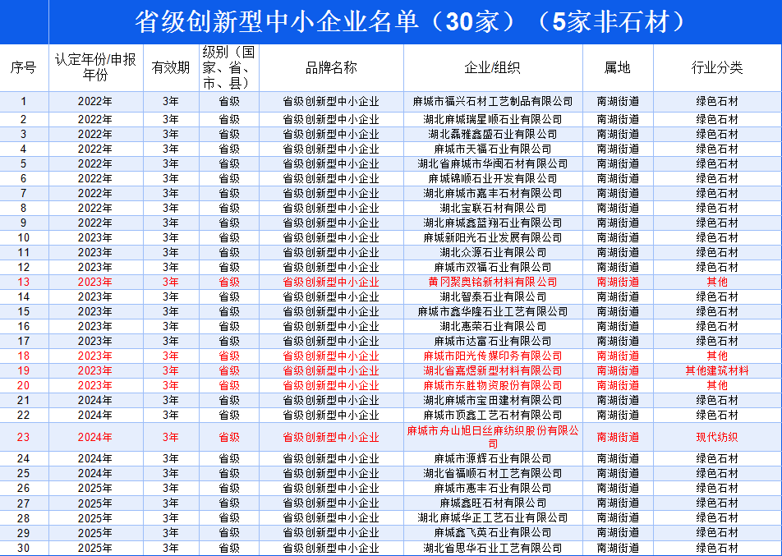Click cell 湖北麻城华正工艺石业有限公司
782x556 pixels.
tap(493, 518)
